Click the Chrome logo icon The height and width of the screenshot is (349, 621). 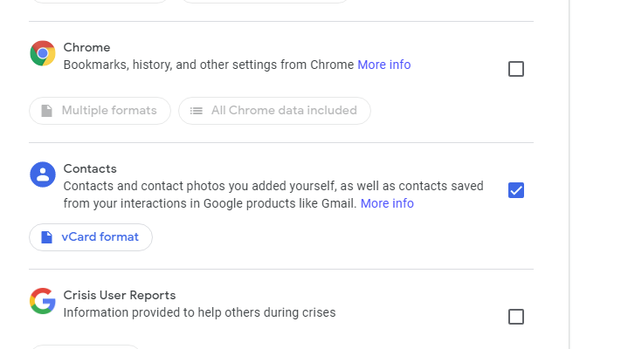[x=43, y=53]
